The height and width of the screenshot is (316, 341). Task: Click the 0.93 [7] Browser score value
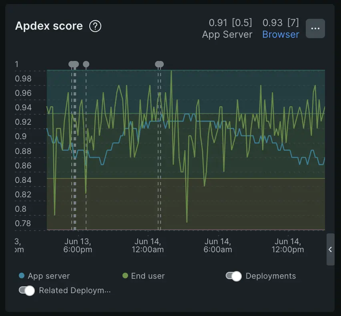281,22
